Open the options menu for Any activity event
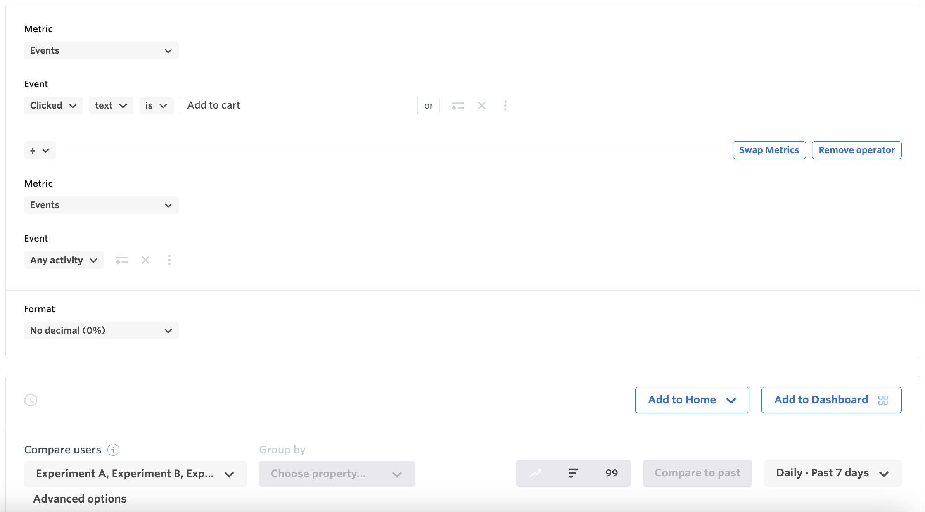 (x=169, y=260)
